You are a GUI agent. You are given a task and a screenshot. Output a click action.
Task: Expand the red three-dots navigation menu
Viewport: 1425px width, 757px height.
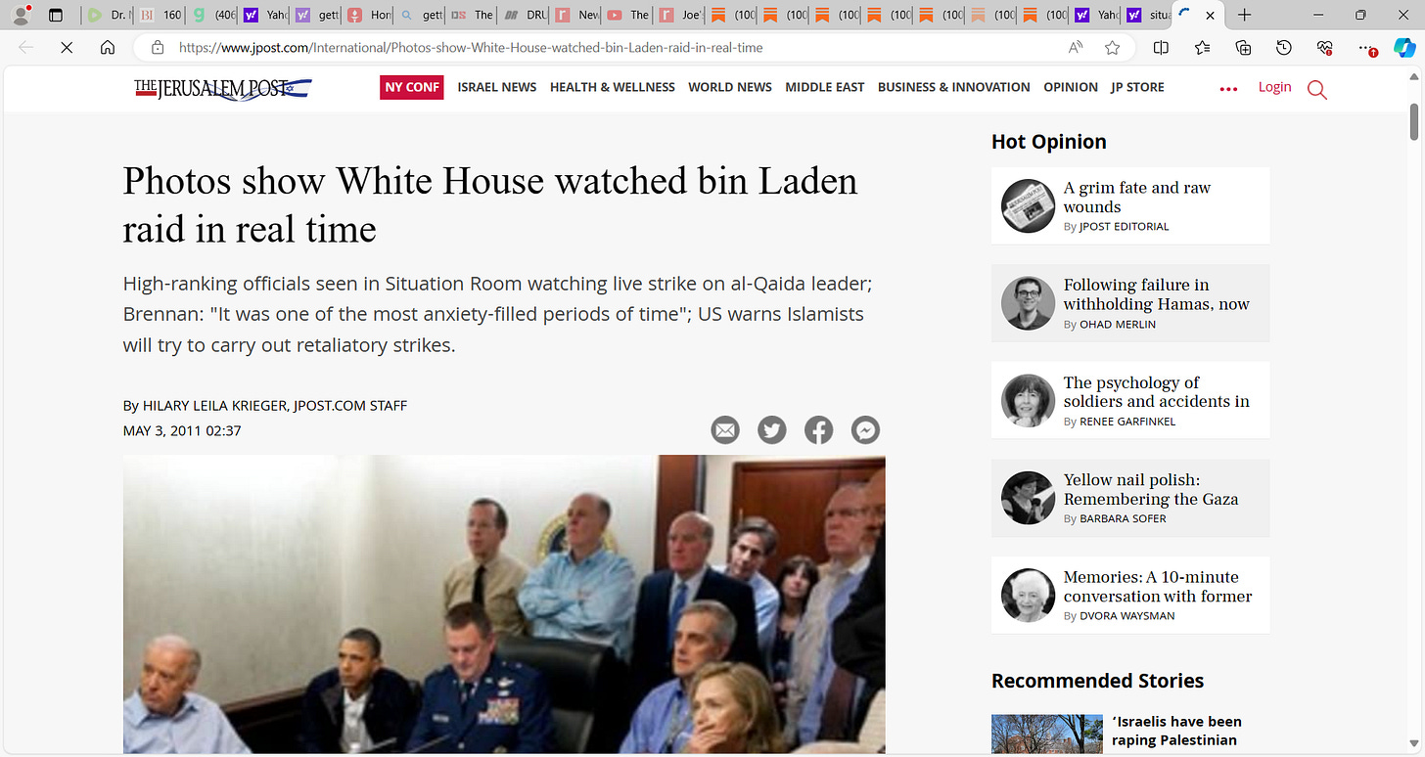[x=1229, y=89]
